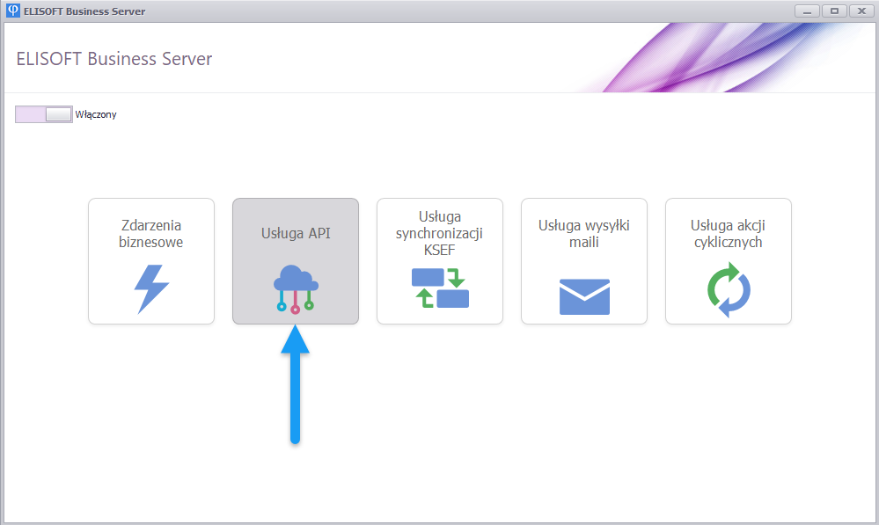Screen dimensions: 879x525
Task: Open the Usługa wysyłki maili tile label
Action: click(x=584, y=234)
